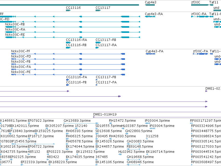The width and height of the screenshot is (221, 166).
Task: Select the Cyp4e3 gene arrow glyph
Action: tap(150, 5)
